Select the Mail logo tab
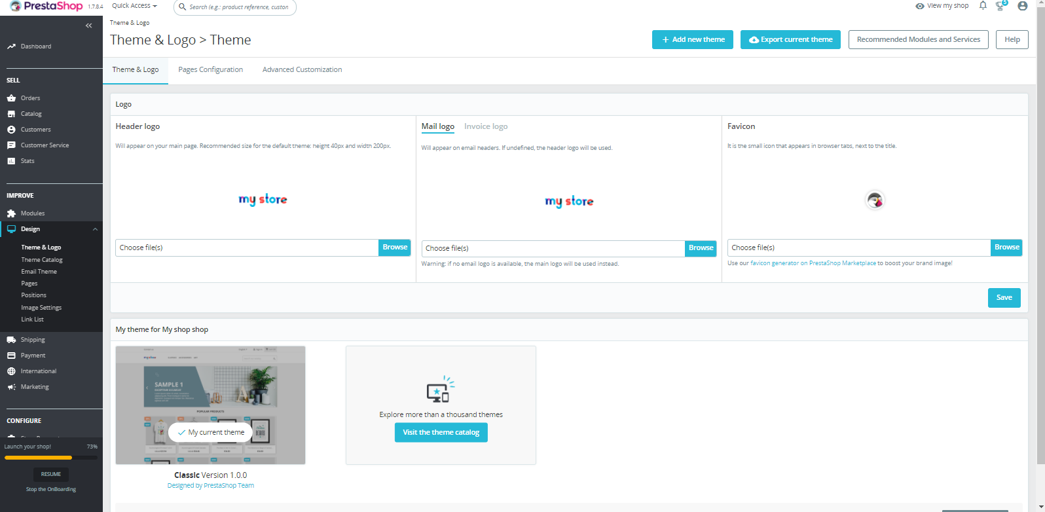This screenshot has height=512, width=1045. pos(438,126)
